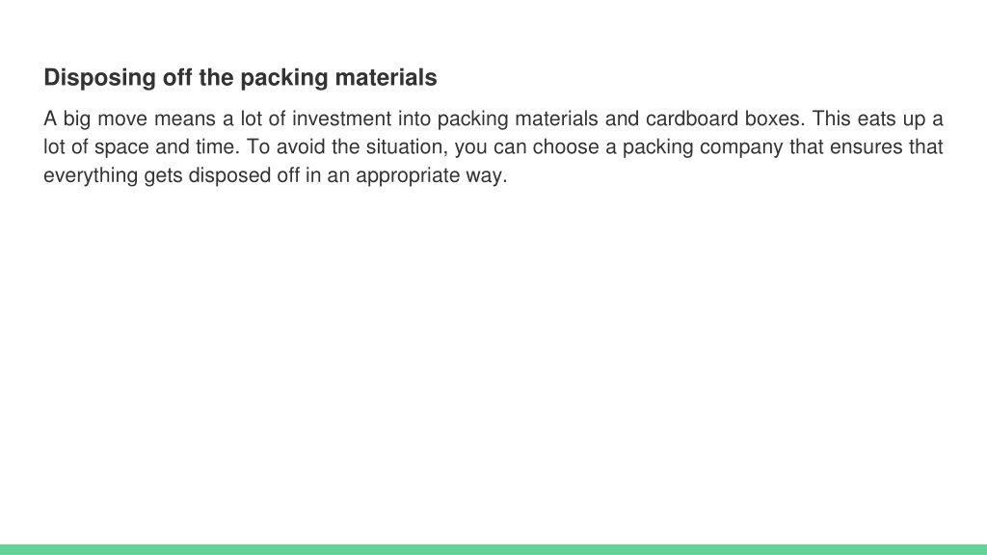This screenshot has width=987, height=555.
Task: Click the word 'means' in the first line
Action: coord(184,119)
